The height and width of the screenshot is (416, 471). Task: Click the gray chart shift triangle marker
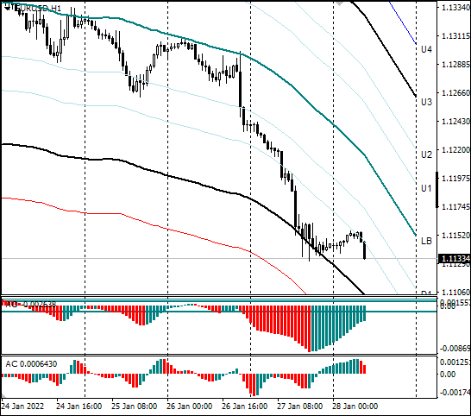(340, 3)
